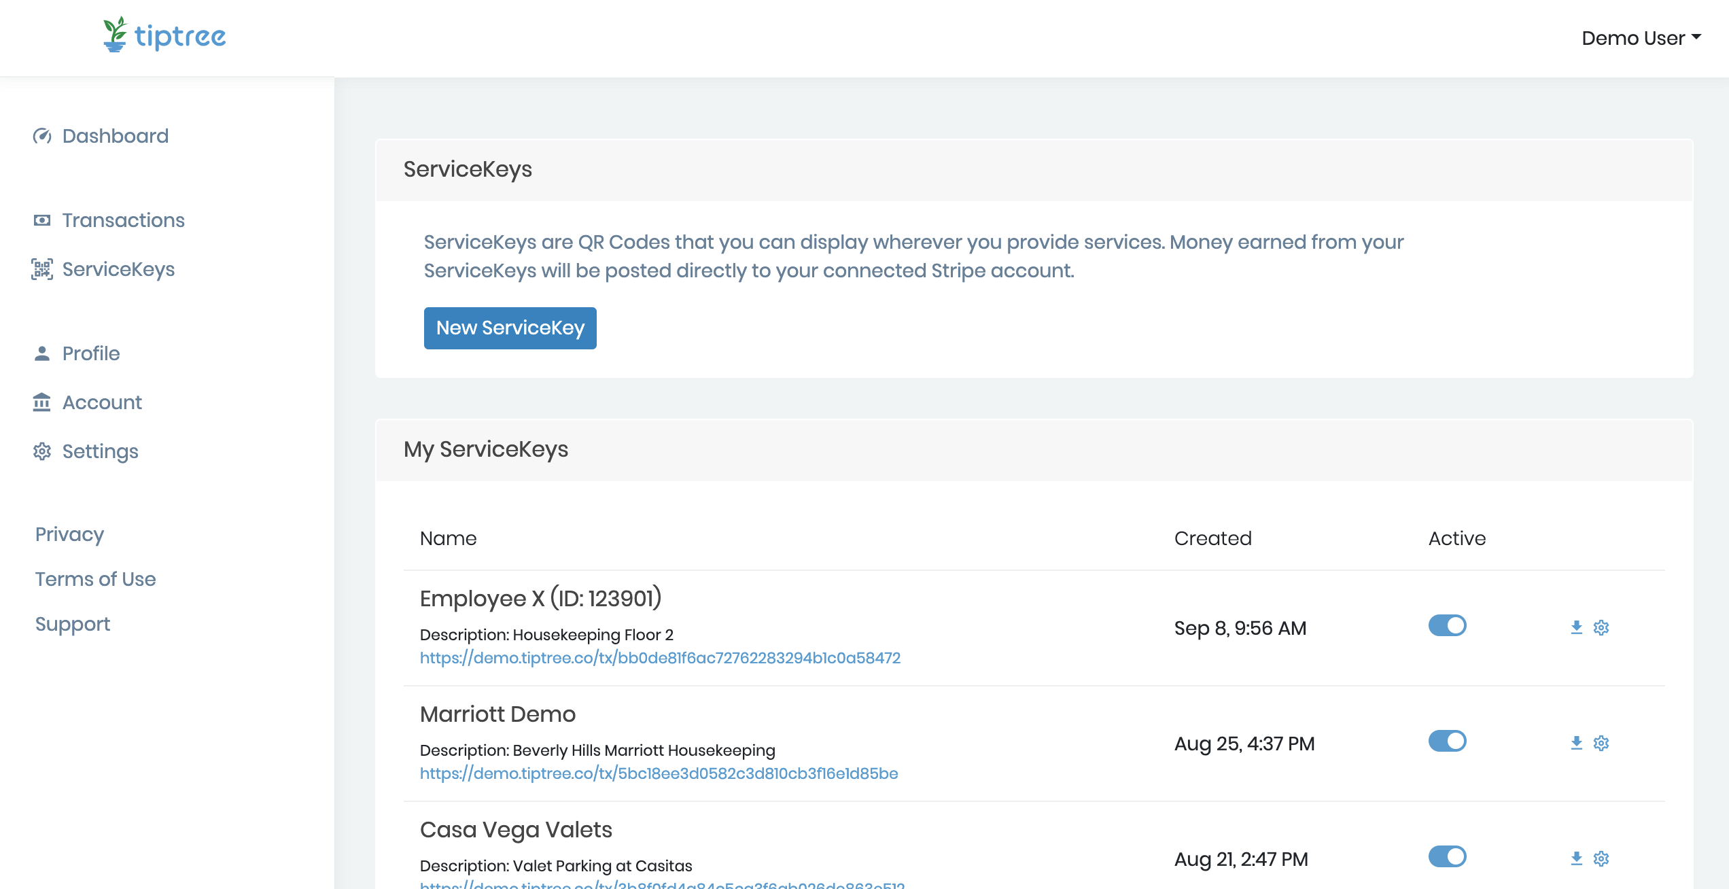Viewport: 1729px width, 889px height.
Task: Click the ServiceKeys QR code sidebar icon
Action: point(42,269)
